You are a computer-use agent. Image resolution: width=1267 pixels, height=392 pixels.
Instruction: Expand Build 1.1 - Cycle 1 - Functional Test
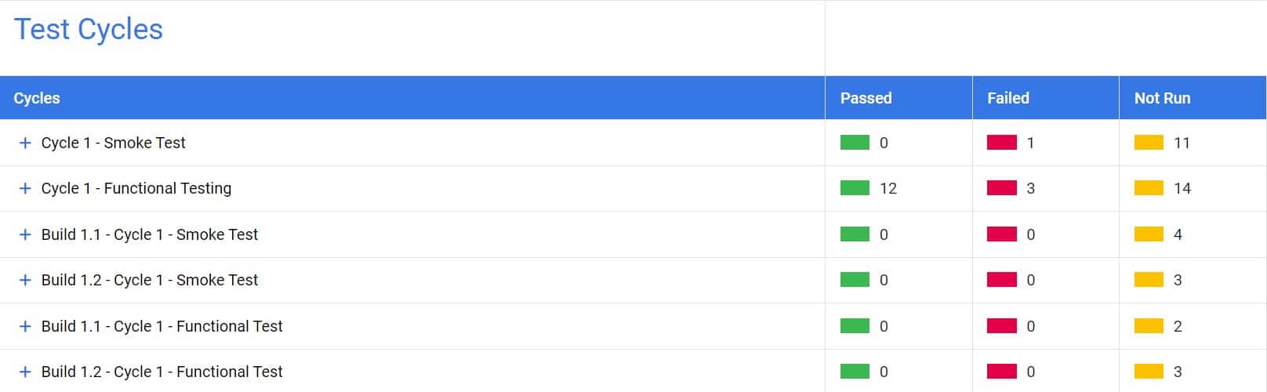pyautogui.click(x=25, y=326)
